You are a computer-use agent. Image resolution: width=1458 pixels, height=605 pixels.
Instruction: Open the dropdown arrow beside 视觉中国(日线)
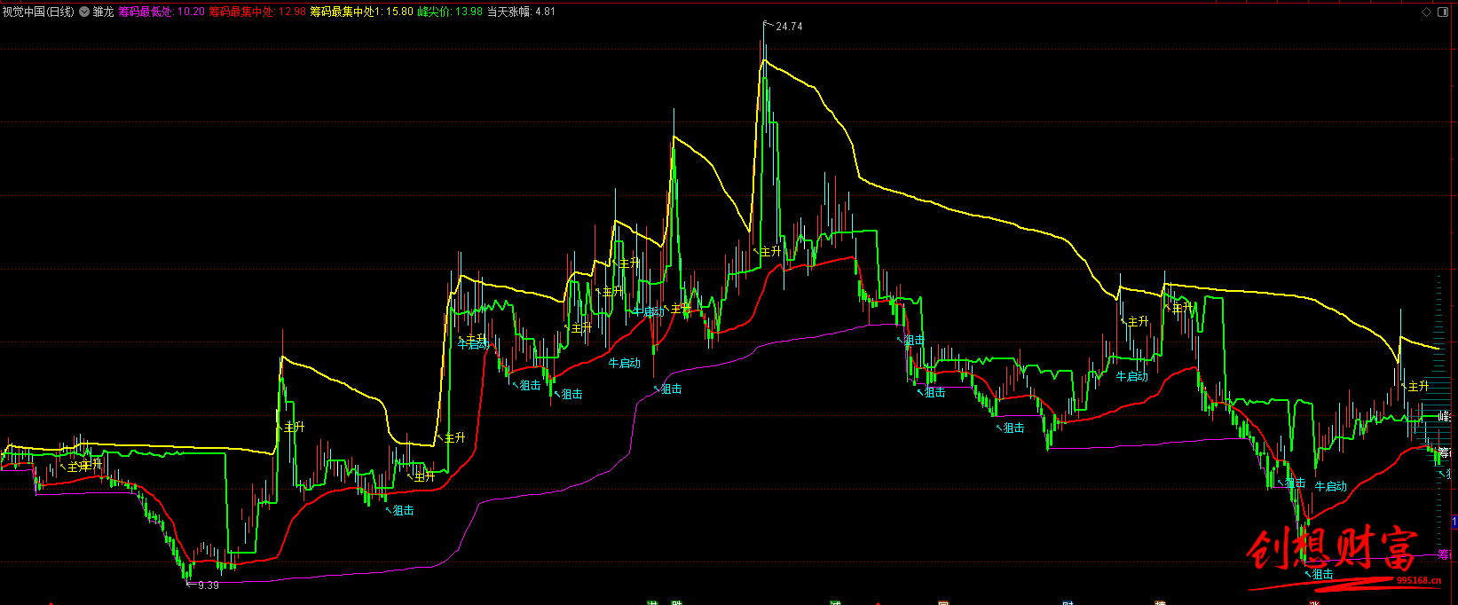[x=83, y=12]
